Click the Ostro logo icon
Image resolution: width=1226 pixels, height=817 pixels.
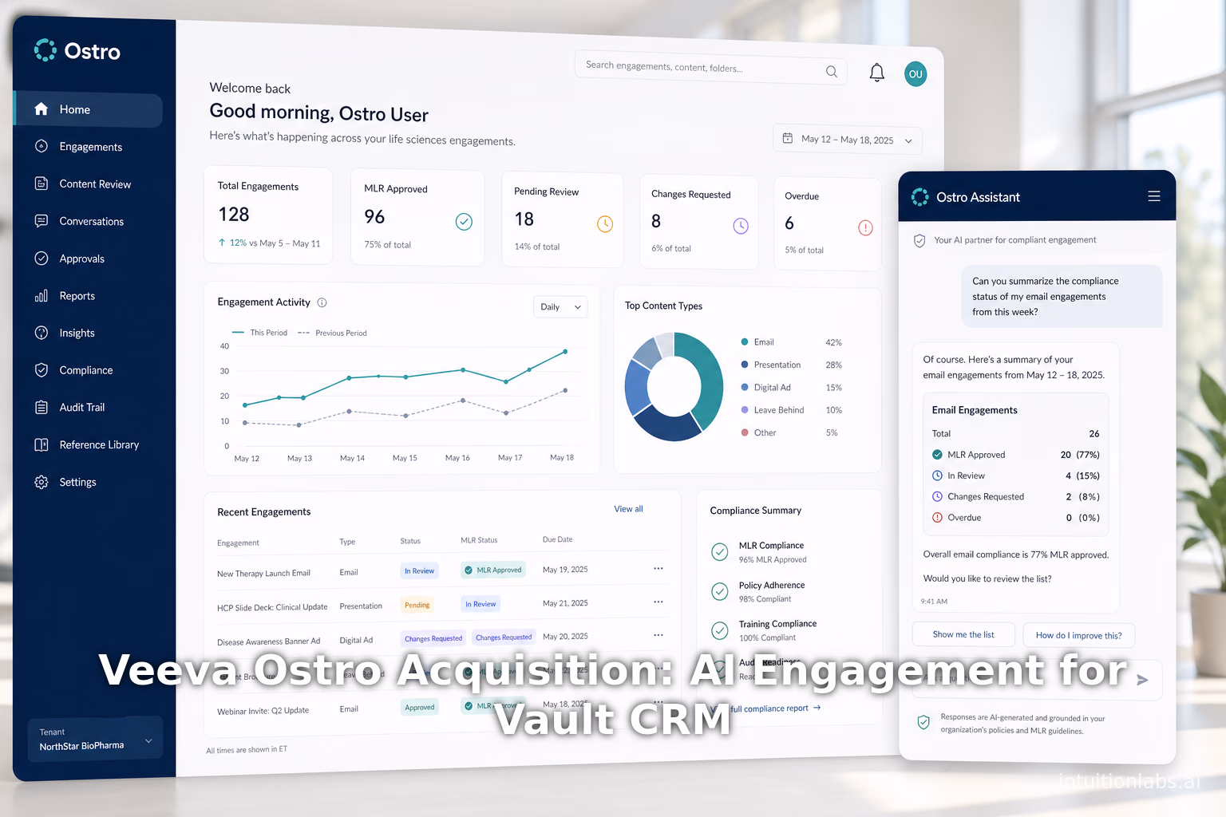[45, 50]
